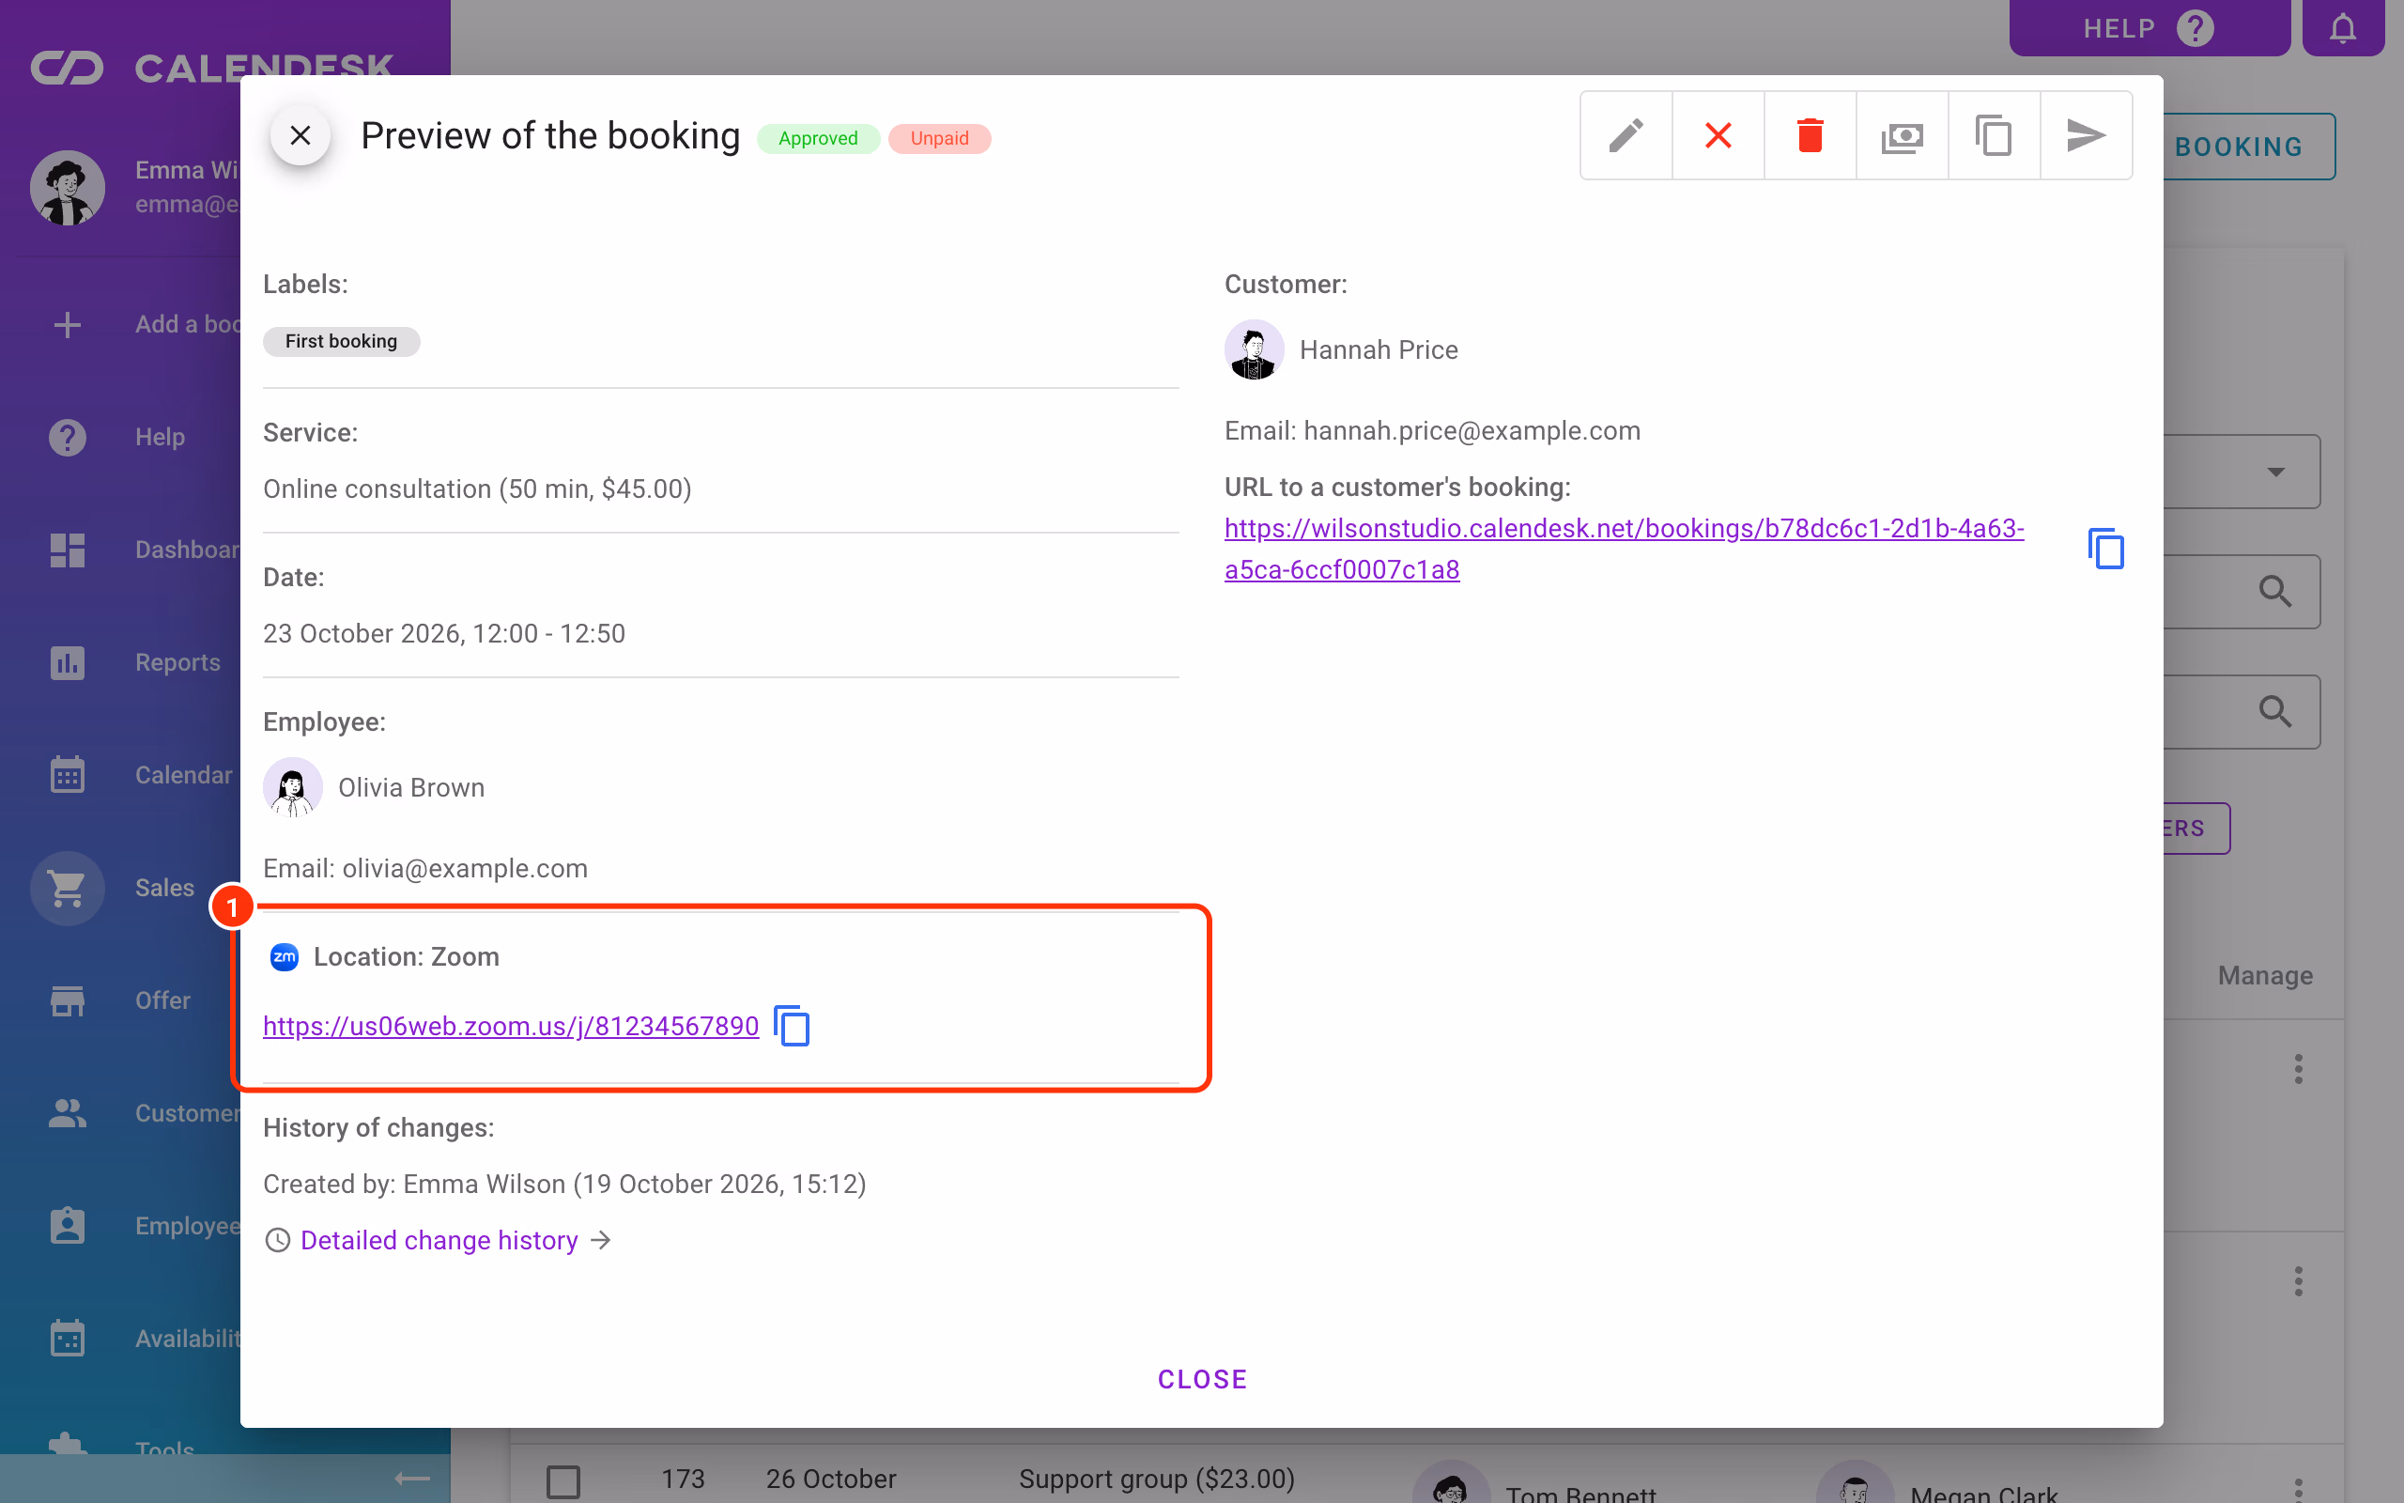Open the customer booking URL link
2404x1503 pixels.
(x=1624, y=549)
